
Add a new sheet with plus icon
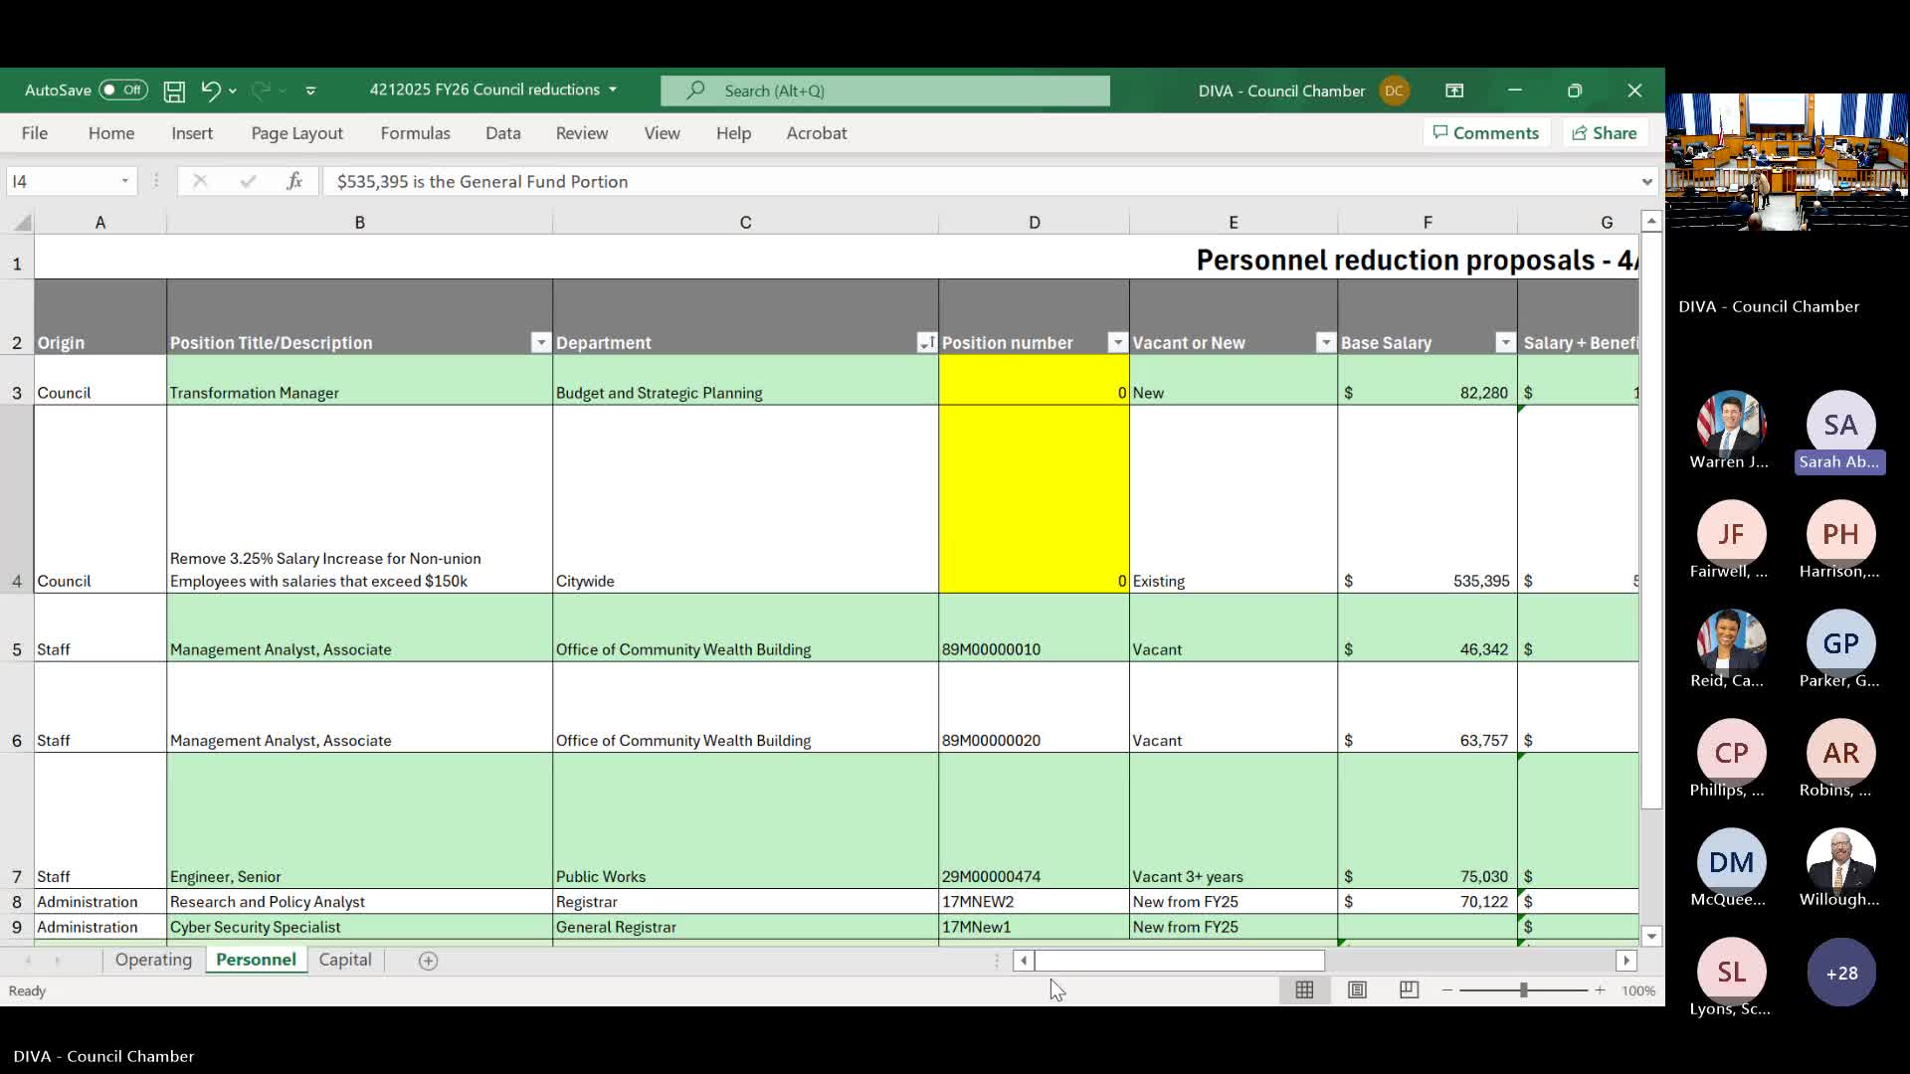pos(428,961)
